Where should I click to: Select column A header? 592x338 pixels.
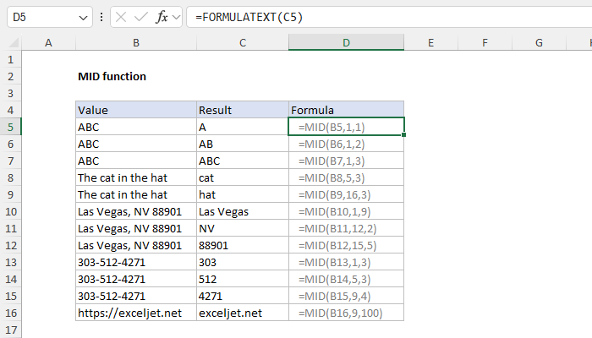(48, 42)
